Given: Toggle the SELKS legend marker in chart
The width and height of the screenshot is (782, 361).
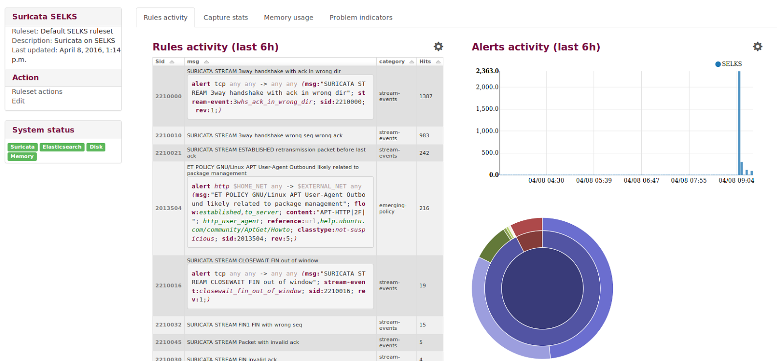Looking at the screenshot, I should (718, 64).
